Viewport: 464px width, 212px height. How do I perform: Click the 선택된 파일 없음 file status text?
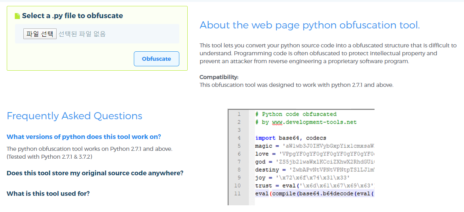pos(82,34)
